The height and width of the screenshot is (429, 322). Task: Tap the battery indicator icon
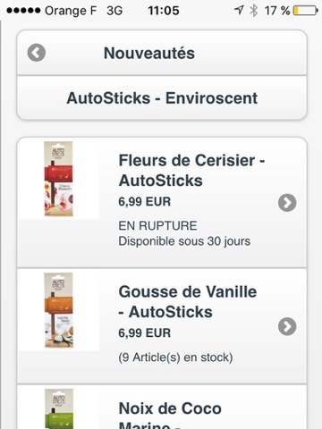pos(306,11)
